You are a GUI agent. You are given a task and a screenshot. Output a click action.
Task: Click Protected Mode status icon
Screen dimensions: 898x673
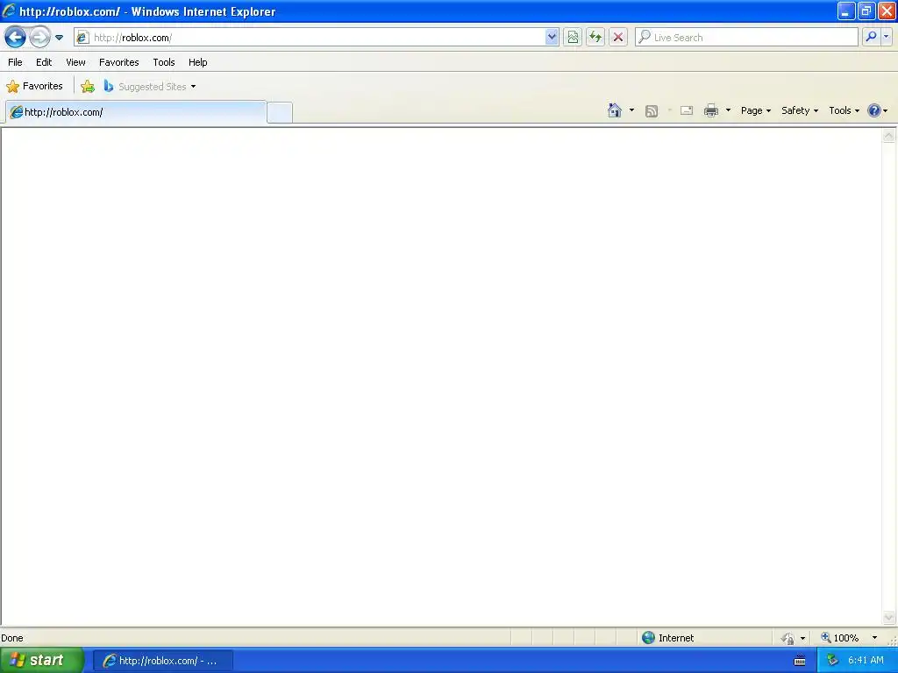point(788,638)
